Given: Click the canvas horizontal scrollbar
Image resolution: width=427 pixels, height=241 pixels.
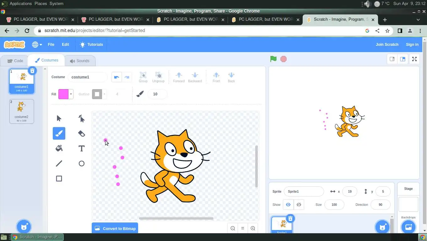Looking at the screenshot, I should click(176, 218).
